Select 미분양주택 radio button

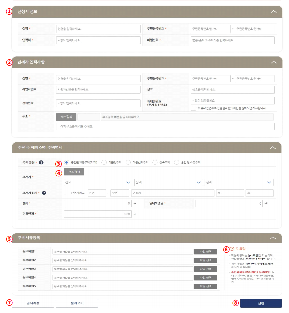104,163
